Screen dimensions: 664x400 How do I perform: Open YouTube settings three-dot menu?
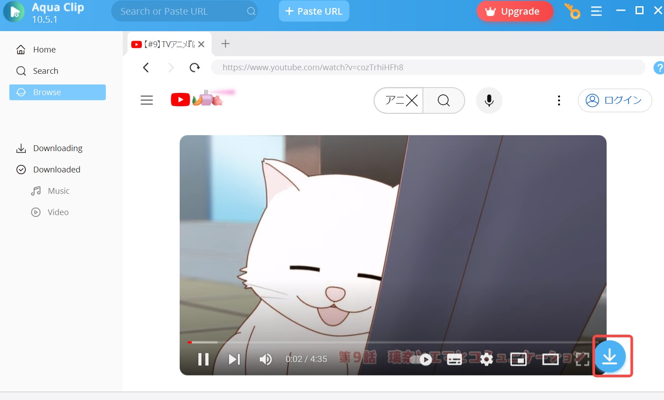tap(559, 100)
